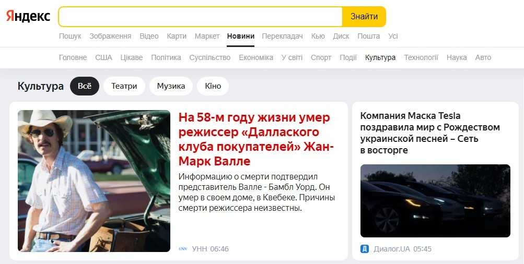524x264 pixels.
Task: Click the yellow Знайти search button
Action: pyautogui.click(x=364, y=16)
